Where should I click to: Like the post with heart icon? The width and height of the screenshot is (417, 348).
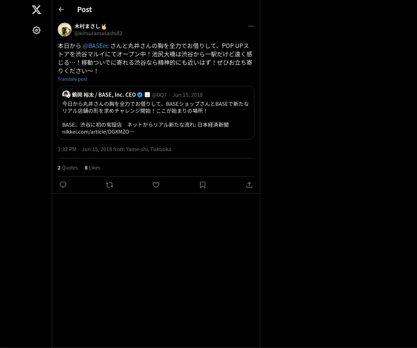[156, 185]
